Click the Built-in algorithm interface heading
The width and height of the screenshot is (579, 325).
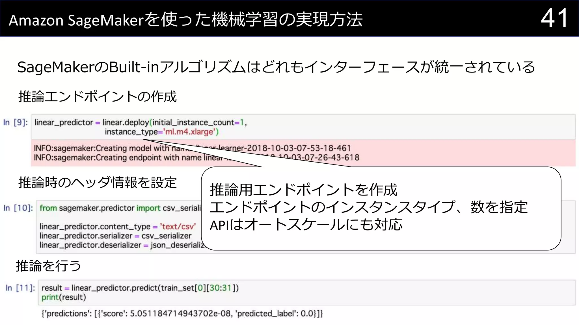(276, 67)
